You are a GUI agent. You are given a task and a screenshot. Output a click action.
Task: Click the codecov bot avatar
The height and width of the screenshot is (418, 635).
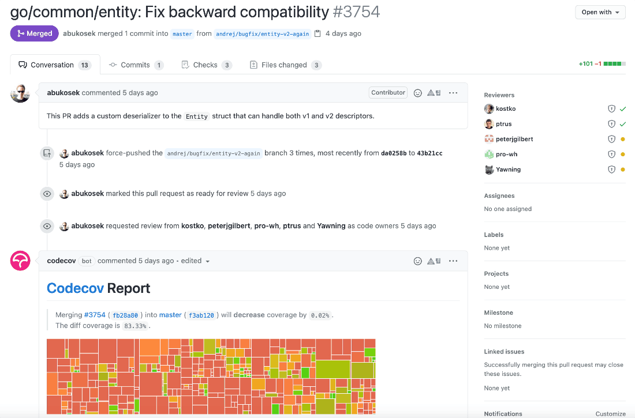point(20,261)
